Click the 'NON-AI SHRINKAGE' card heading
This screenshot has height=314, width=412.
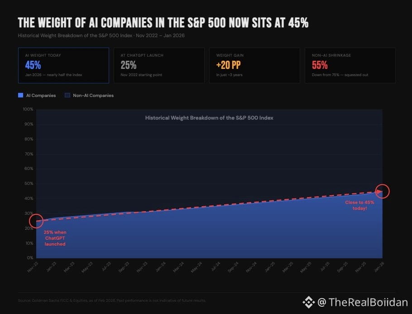tap(331, 55)
